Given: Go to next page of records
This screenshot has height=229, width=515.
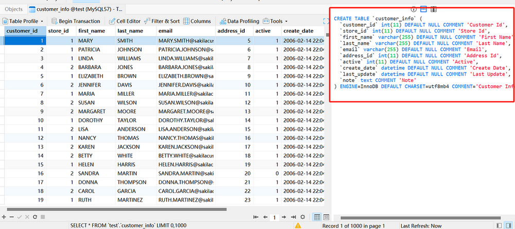Looking at the screenshot, I should 284,217.
